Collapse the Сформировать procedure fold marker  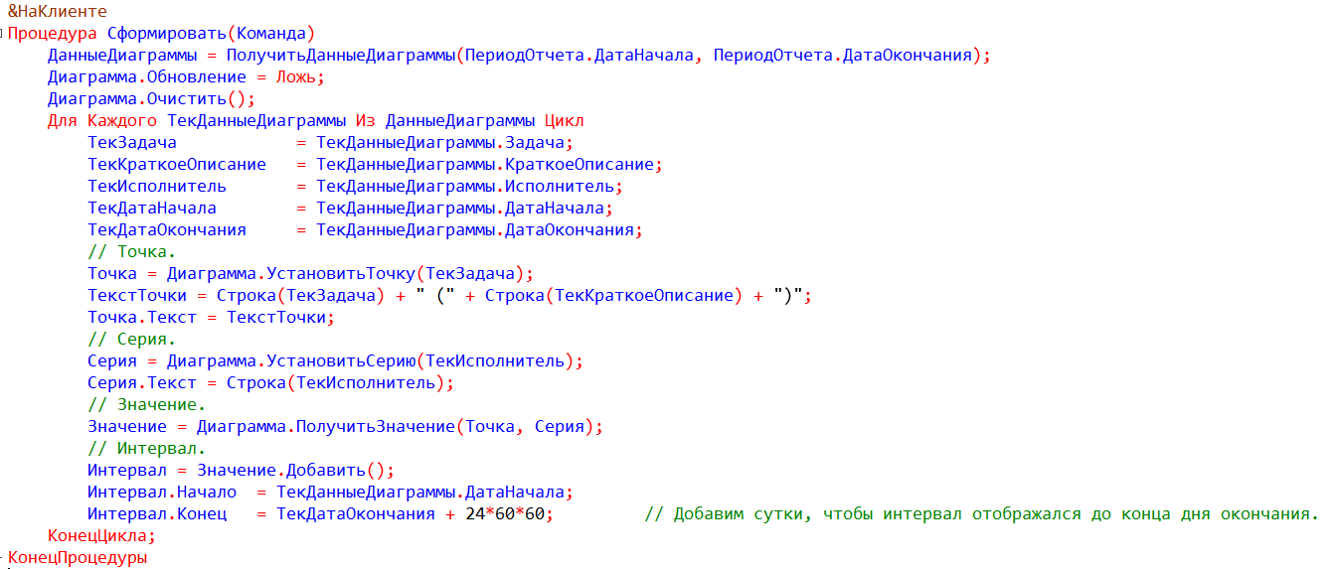tap(3, 33)
